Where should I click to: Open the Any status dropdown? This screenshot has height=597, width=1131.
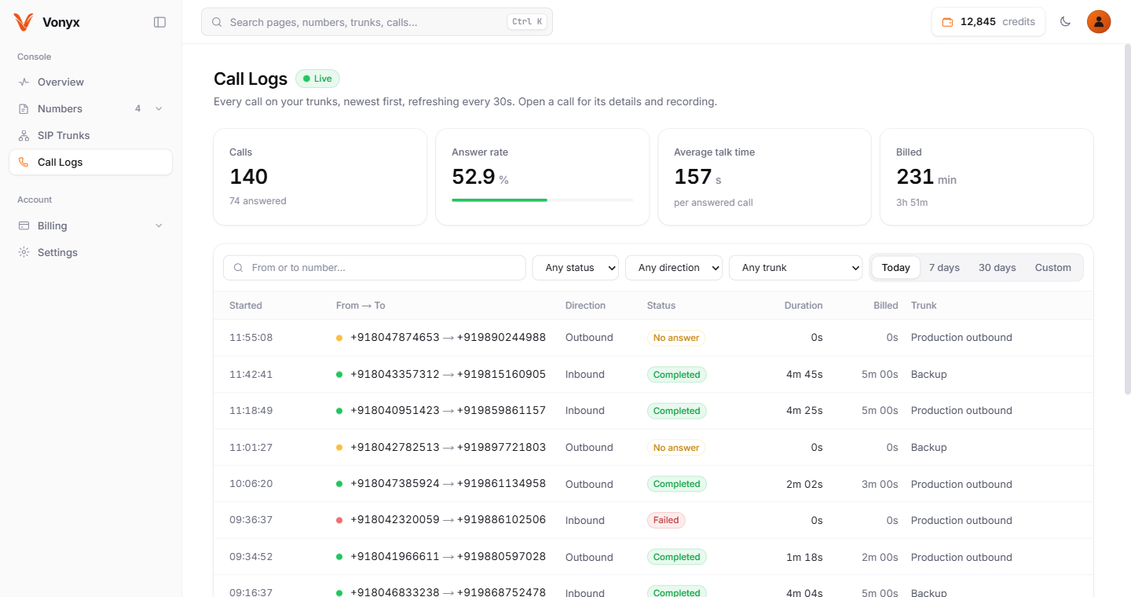(576, 268)
